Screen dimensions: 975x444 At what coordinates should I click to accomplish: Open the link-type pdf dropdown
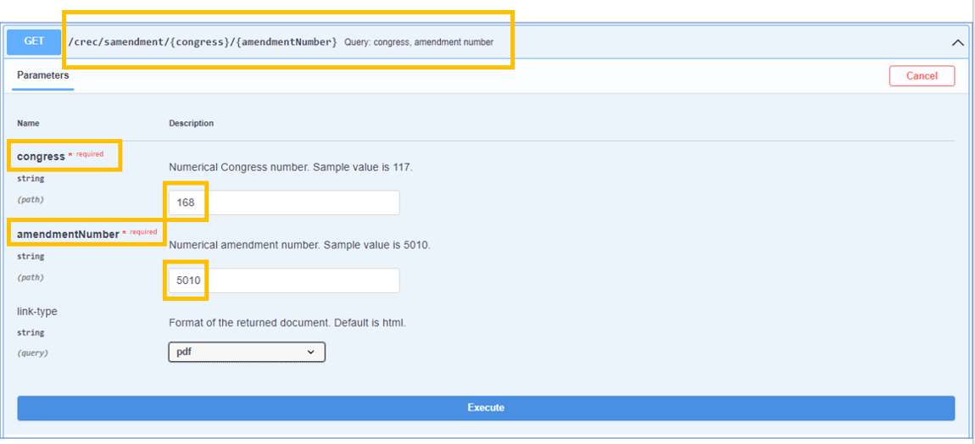coord(247,352)
